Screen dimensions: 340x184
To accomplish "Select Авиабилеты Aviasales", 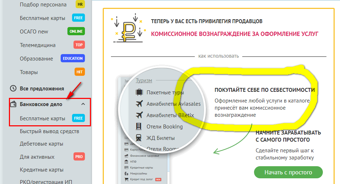I will (173, 104).
